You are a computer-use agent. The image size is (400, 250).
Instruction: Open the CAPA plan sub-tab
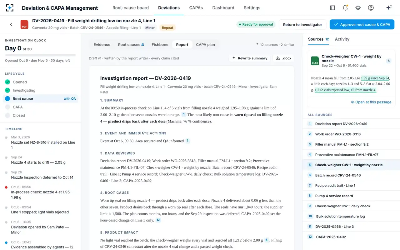pyautogui.click(x=205, y=45)
